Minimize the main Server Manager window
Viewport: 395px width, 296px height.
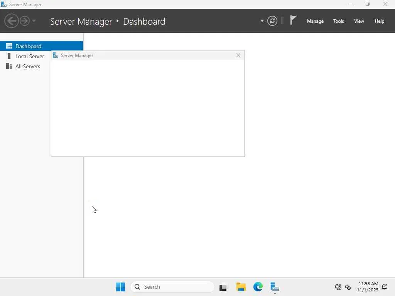350,4
